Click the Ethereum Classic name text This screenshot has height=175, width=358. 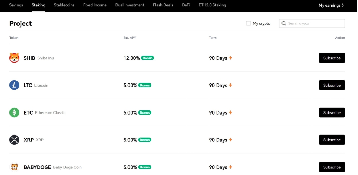click(50, 113)
